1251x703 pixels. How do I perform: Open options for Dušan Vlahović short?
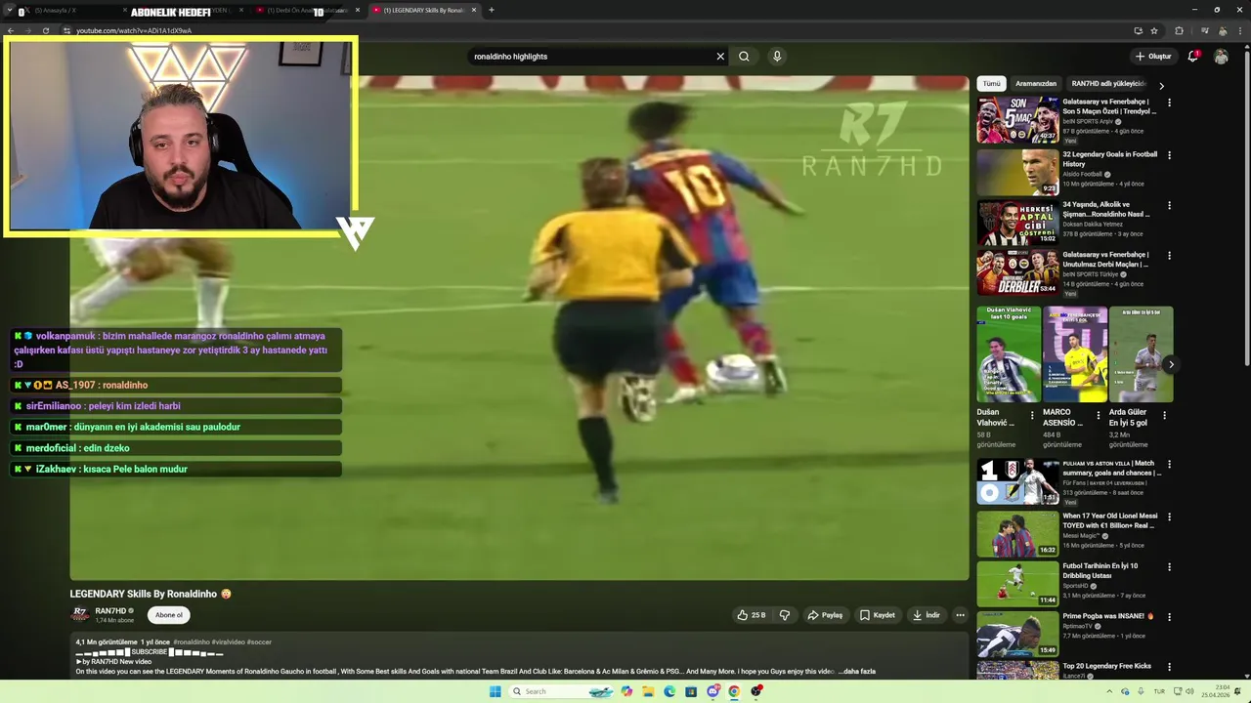tap(1032, 415)
